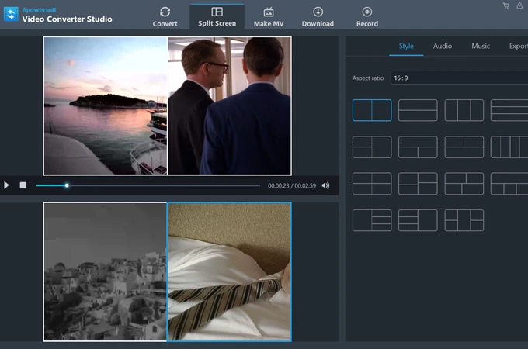Click the playback progress slider

(148, 185)
